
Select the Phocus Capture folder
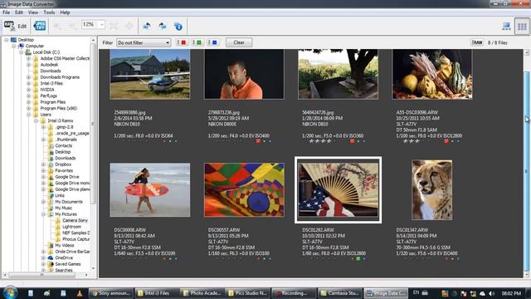[x=76, y=239]
